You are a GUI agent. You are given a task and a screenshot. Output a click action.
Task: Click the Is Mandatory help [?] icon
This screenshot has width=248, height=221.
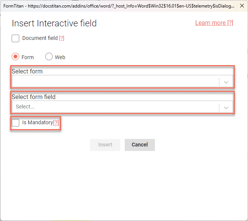pyautogui.click(x=56, y=123)
